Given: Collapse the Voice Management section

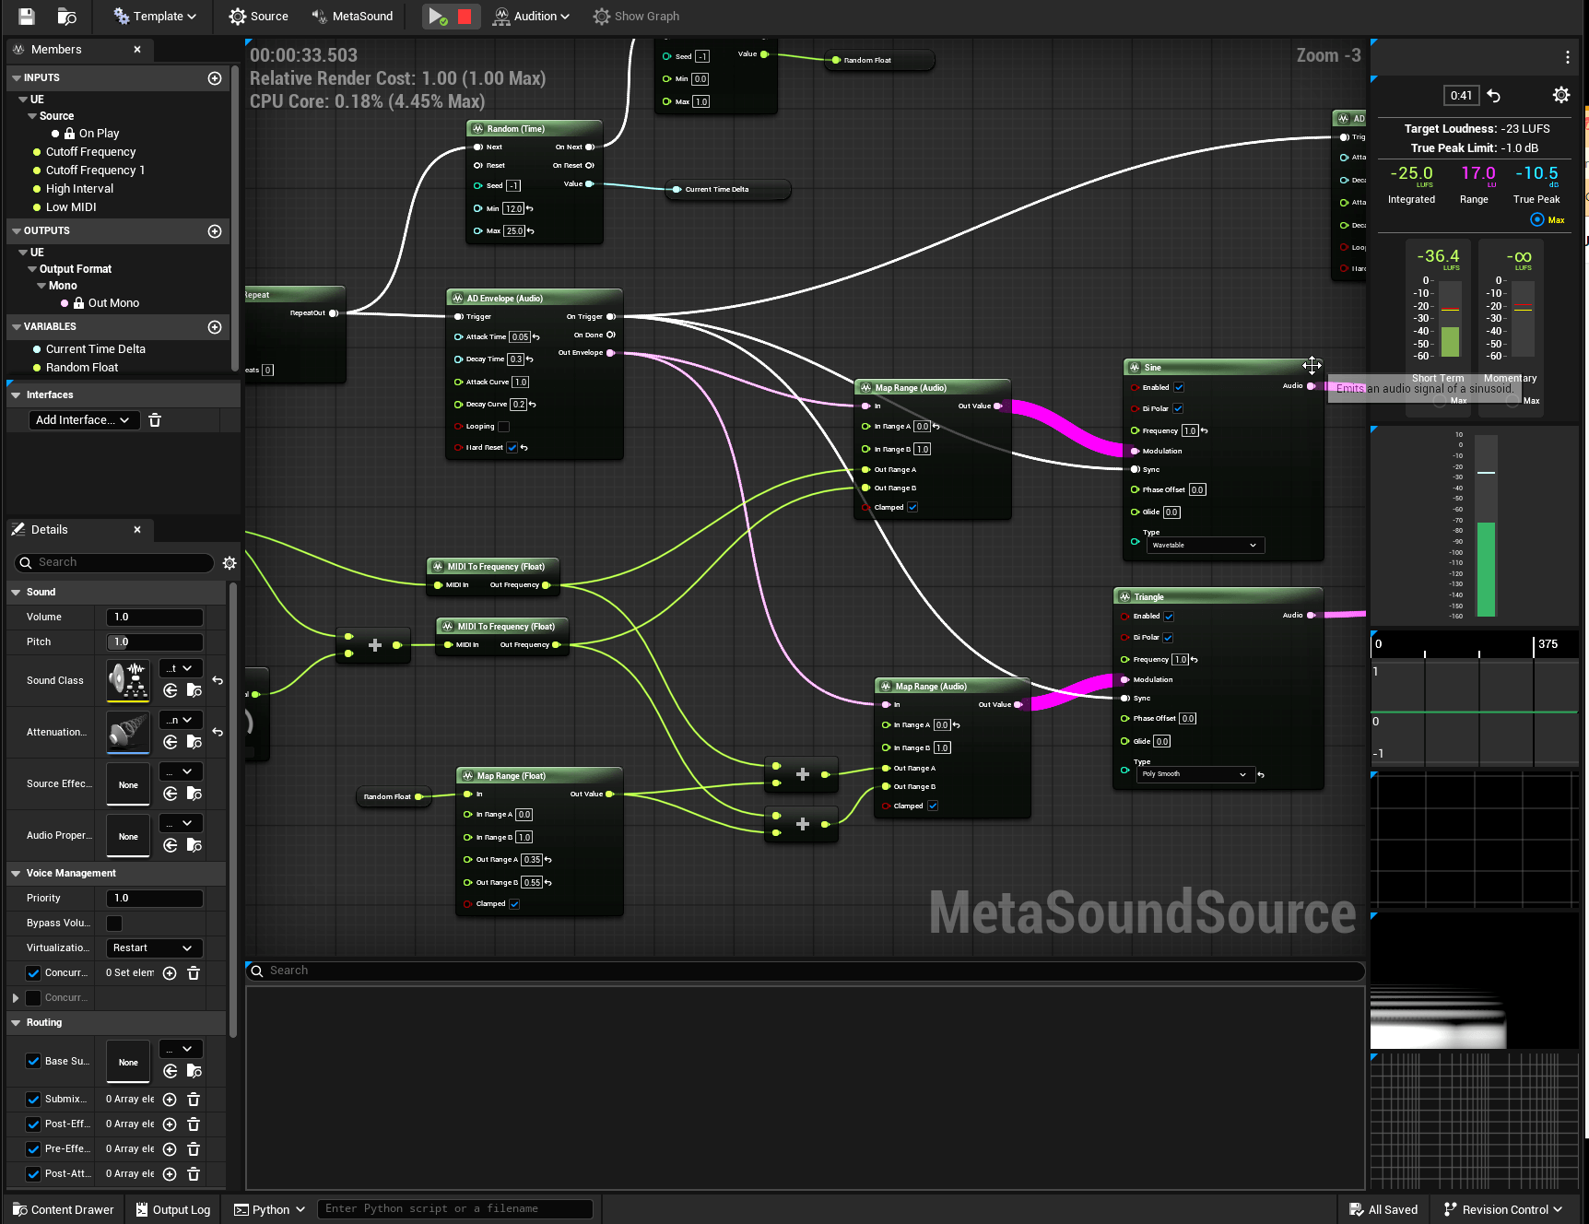Looking at the screenshot, I should pyautogui.click(x=16, y=874).
